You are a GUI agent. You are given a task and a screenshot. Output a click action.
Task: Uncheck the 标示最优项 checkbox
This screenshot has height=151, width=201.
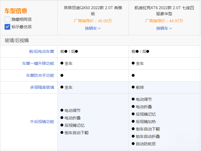coord(7,27)
